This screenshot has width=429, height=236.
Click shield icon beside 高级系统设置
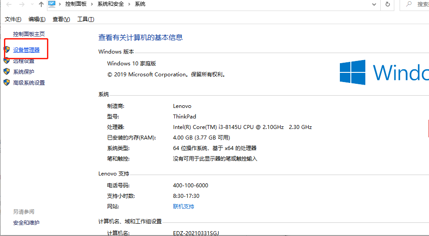(x=7, y=82)
